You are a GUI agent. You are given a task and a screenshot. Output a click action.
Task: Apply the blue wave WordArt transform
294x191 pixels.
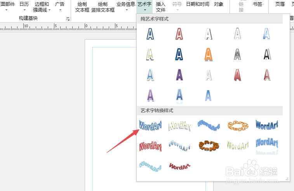[x=209, y=125]
